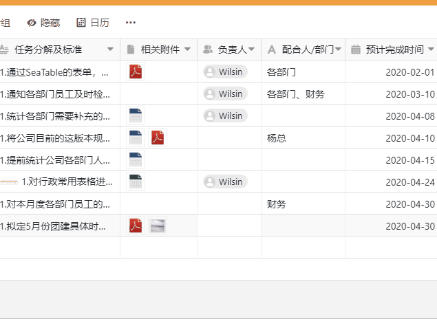Open document attachment in 统计各部门需要补充 row
Image resolution: width=437 pixels, height=319 pixels.
point(136,115)
